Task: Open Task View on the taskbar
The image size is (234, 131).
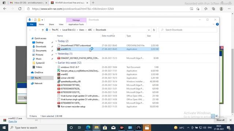Action: (x=79, y=128)
